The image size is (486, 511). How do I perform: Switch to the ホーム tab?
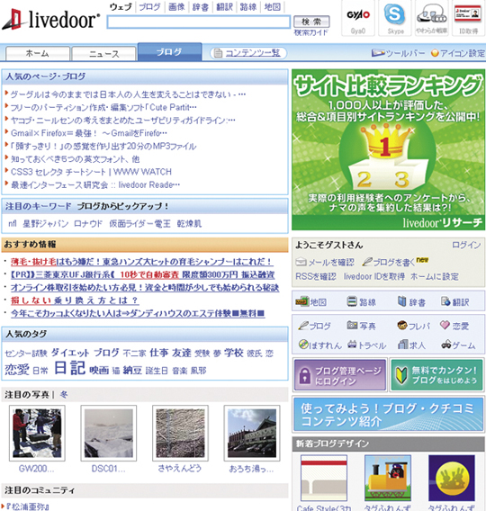(38, 54)
